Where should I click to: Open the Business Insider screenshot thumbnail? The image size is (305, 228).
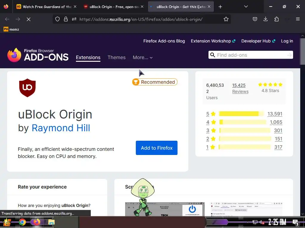click(x=165, y=209)
